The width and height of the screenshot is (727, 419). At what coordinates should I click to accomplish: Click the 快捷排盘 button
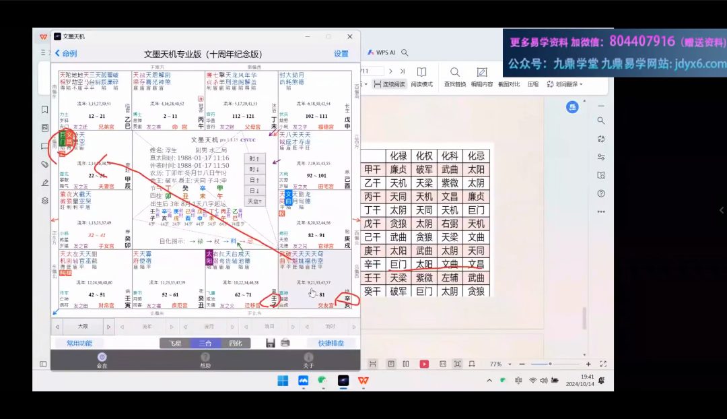click(331, 343)
